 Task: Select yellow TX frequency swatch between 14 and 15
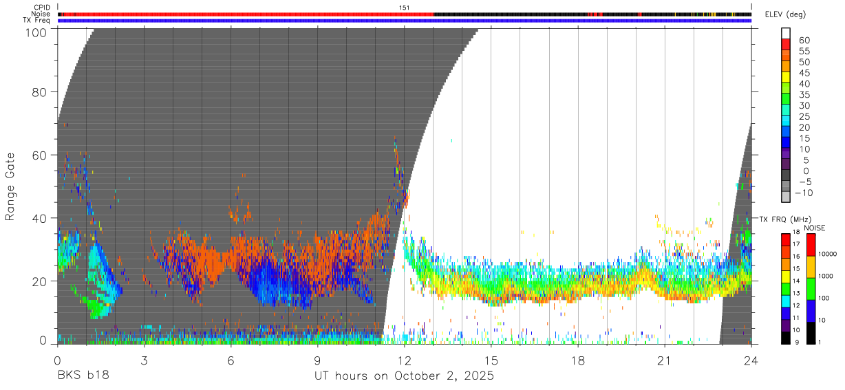tap(785, 277)
